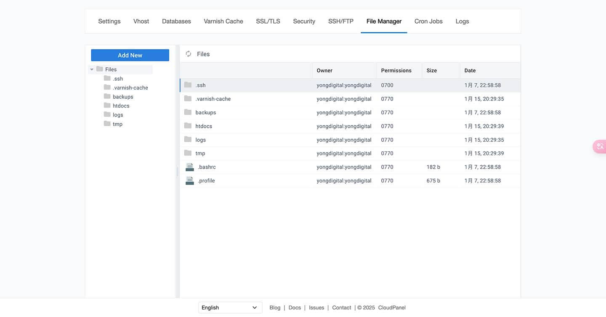This screenshot has height=317, width=606.
Task: Click the htdocs name in file list
Action: click(x=204, y=126)
